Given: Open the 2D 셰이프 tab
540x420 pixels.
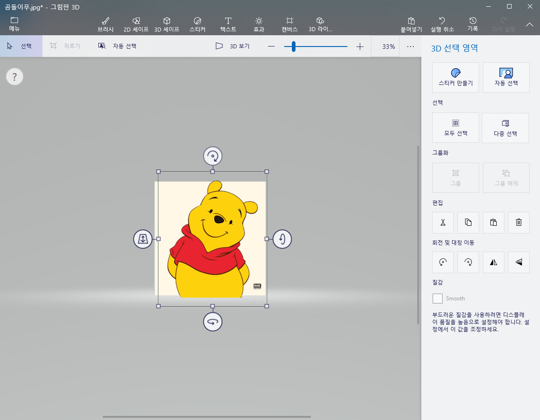Looking at the screenshot, I should (x=136, y=24).
